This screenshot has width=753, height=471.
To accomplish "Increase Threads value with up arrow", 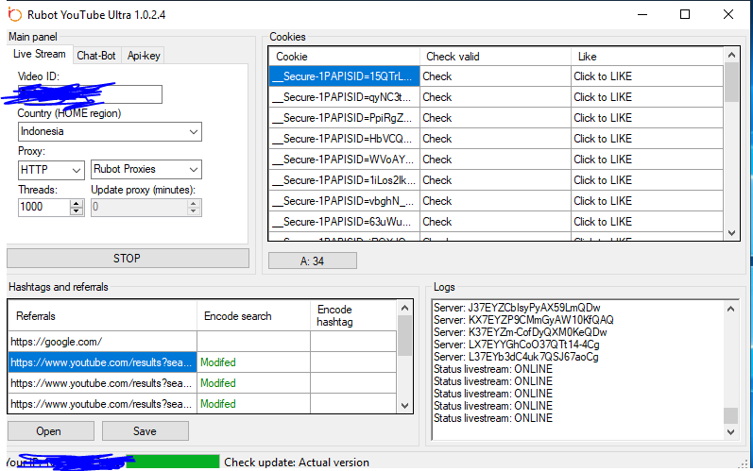I will pos(77,203).
